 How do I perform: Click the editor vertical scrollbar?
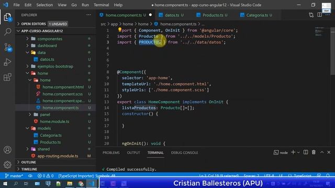(332, 51)
